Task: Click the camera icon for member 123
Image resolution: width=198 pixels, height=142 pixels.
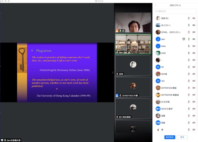Action: 194,81
